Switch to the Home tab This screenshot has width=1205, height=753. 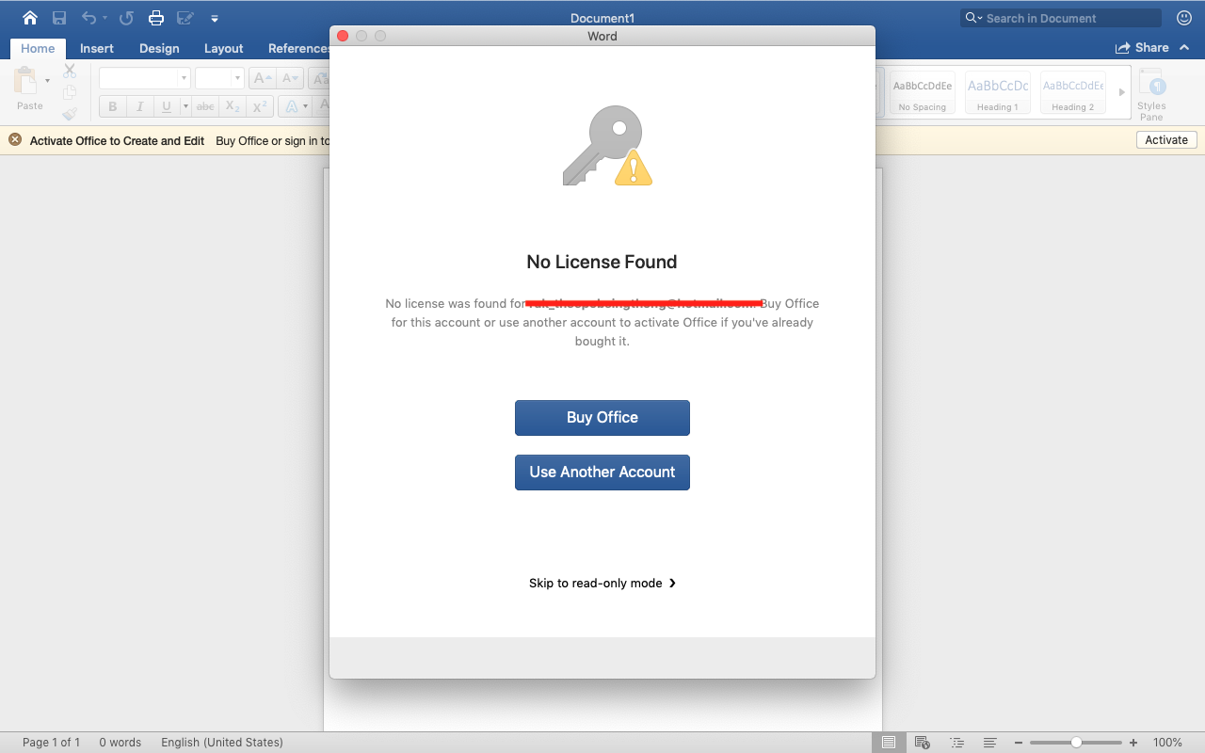38,49
